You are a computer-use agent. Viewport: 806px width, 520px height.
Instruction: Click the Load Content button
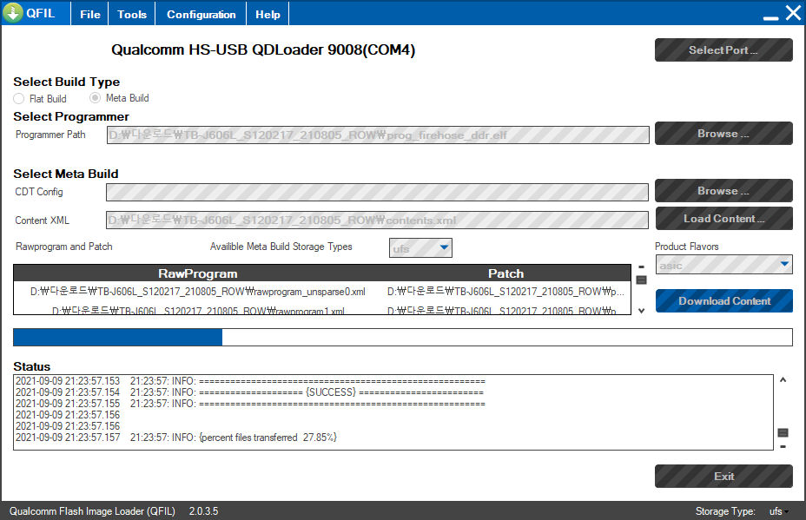coord(723,219)
